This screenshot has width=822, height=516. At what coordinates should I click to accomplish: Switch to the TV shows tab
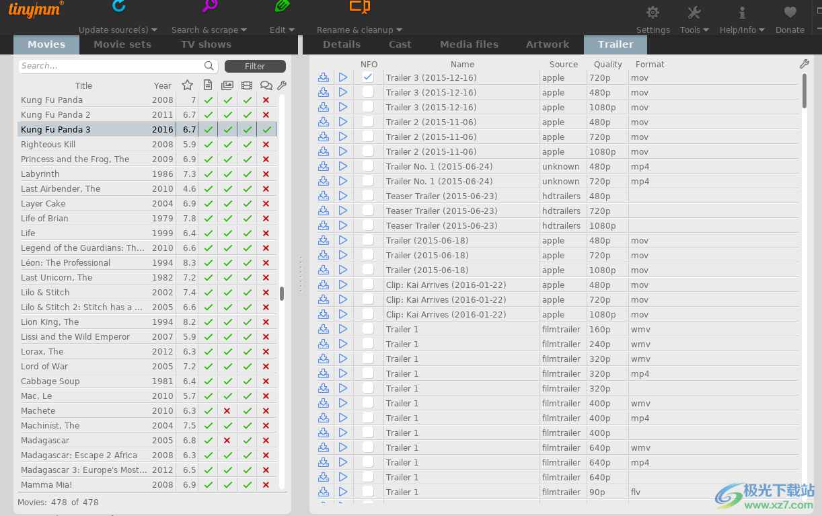[x=206, y=44]
